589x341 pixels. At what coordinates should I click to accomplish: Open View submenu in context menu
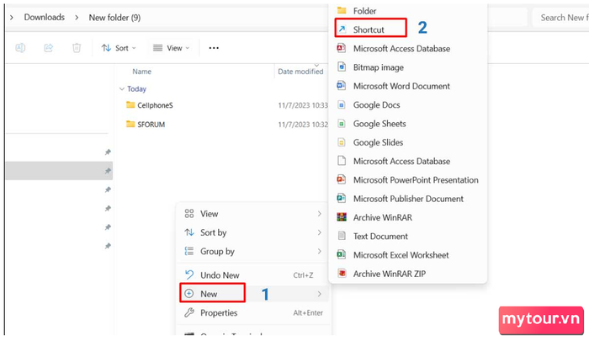click(x=253, y=214)
